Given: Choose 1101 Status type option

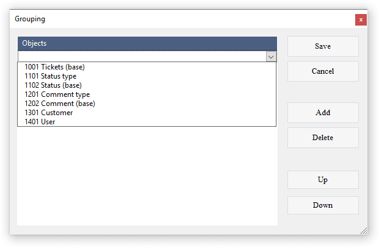Looking at the screenshot, I should (x=50, y=76).
